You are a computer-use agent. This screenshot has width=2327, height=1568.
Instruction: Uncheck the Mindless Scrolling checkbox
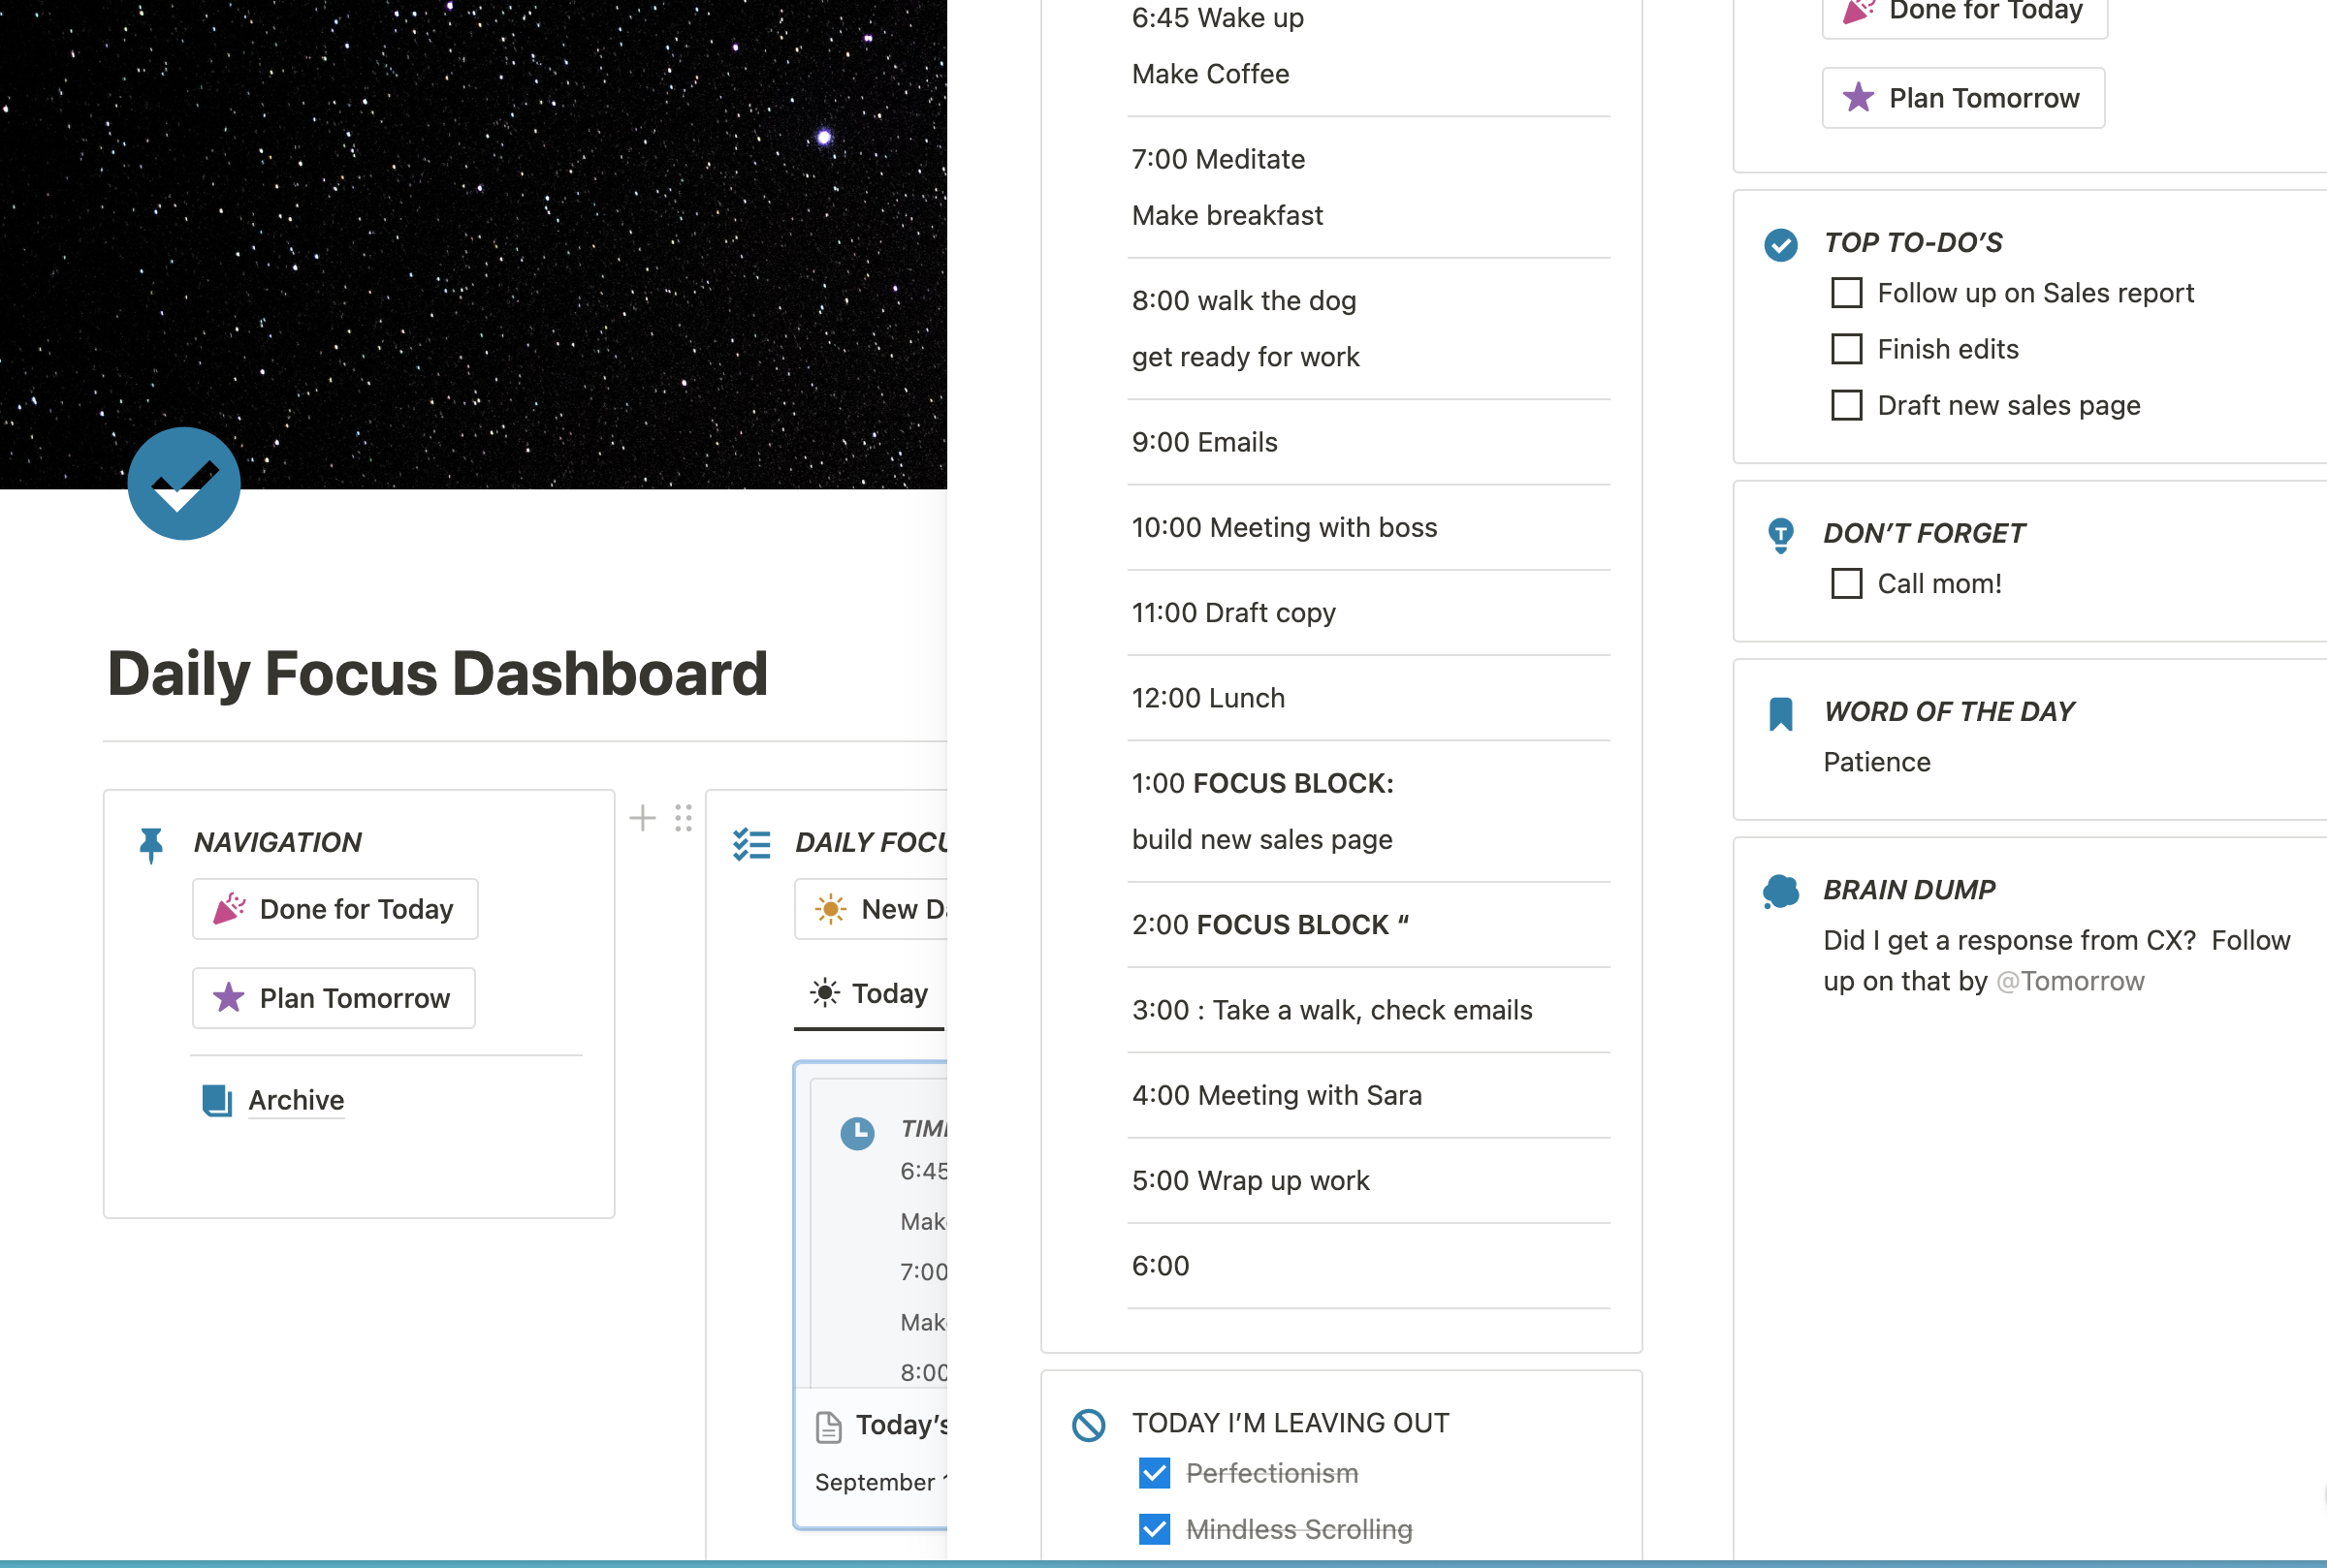[1155, 1529]
